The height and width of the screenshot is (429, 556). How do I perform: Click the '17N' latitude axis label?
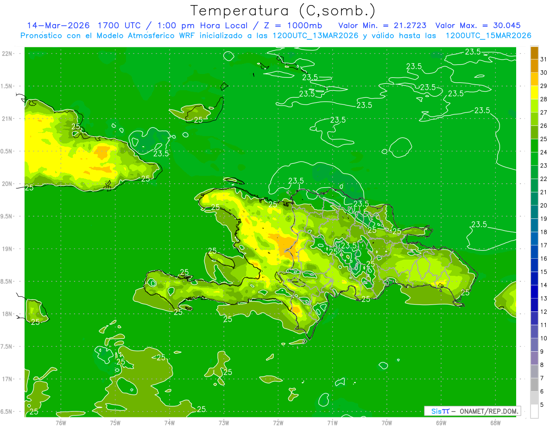[7, 379]
